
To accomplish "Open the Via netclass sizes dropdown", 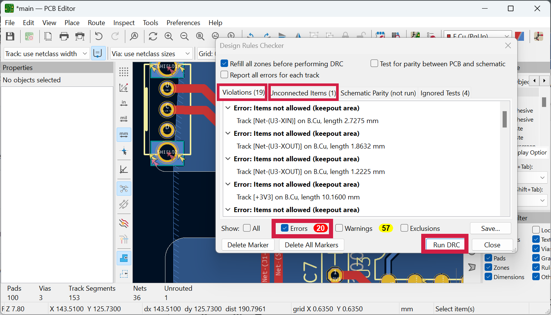I will pyautogui.click(x=152, y=53).
